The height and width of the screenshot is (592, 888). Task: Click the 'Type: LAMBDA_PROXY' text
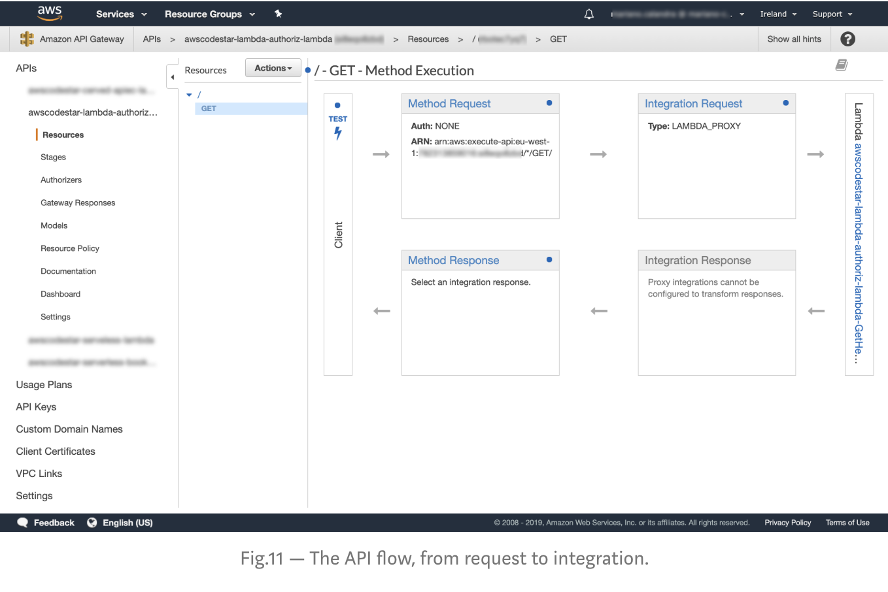click(x=694, y=126)
